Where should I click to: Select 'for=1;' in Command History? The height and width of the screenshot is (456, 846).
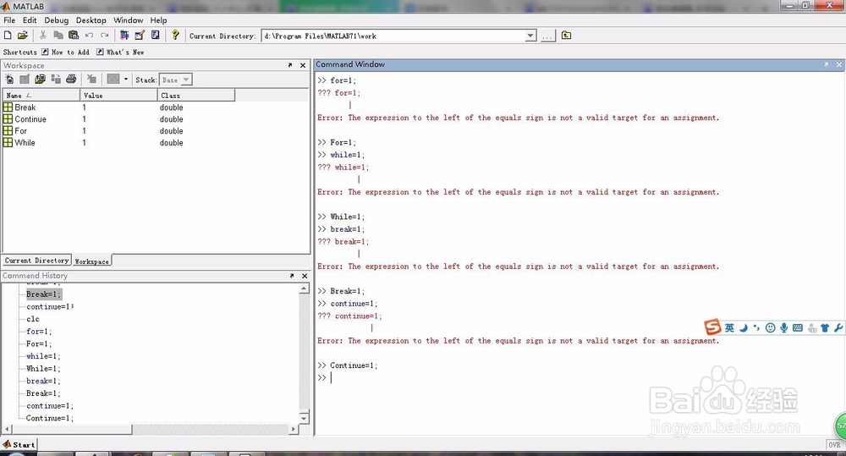[39, 332]
